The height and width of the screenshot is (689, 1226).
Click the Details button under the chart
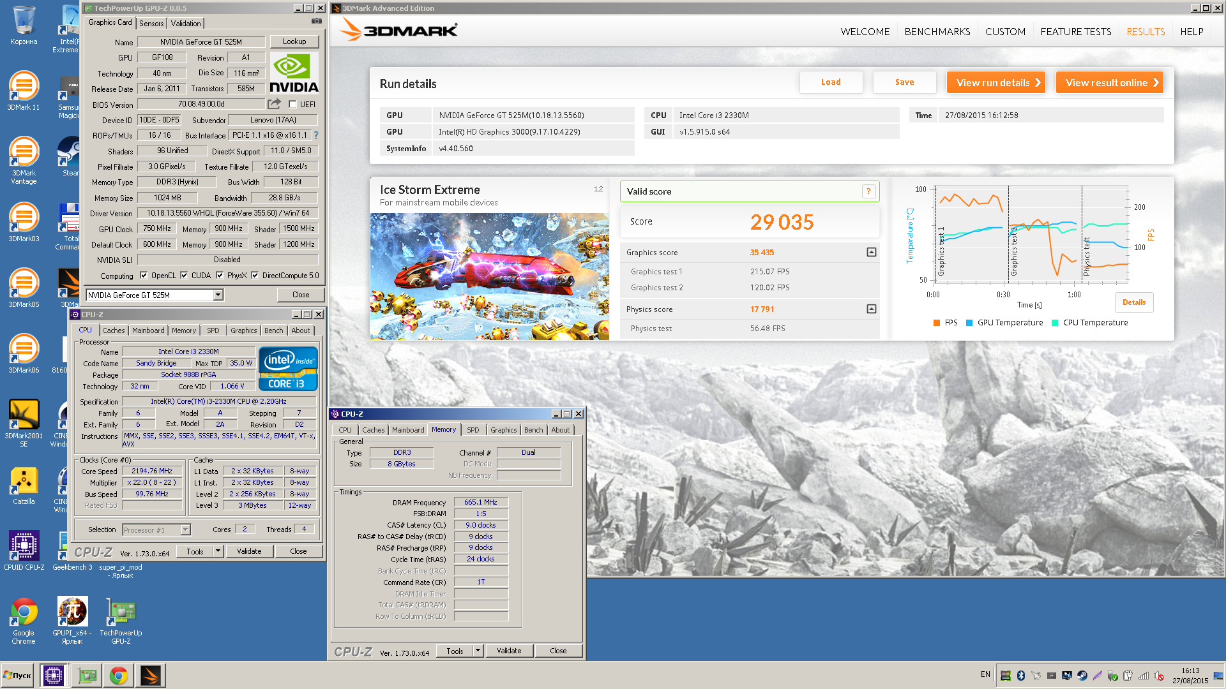(x=1134, y=302)
